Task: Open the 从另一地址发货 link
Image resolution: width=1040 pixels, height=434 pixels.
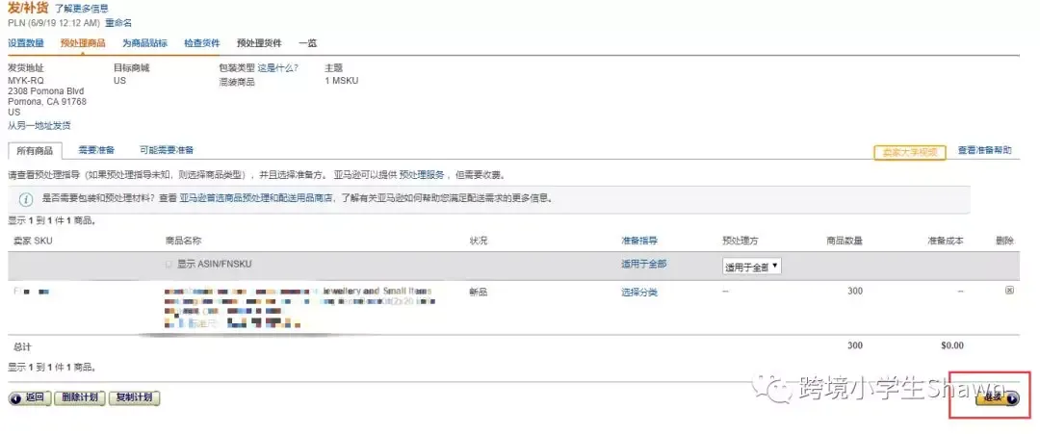Action: point(39,125)
